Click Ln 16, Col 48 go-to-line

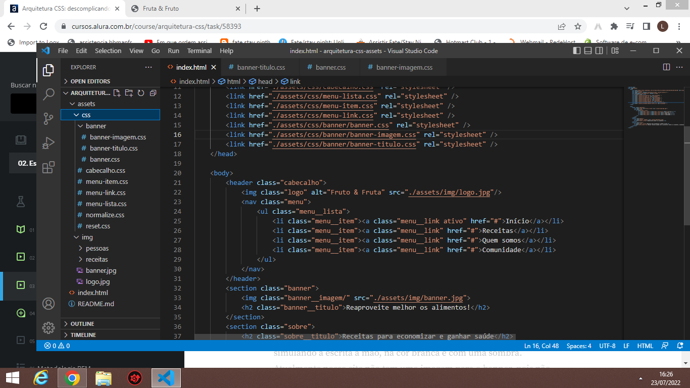point(541,346)
